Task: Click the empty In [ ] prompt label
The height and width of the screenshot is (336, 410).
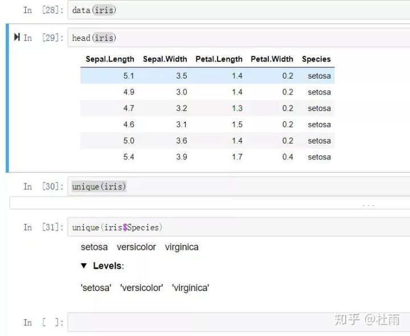Action: [43, 322]
